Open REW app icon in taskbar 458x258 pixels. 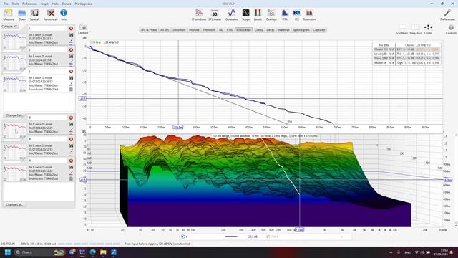pos(82,252)
